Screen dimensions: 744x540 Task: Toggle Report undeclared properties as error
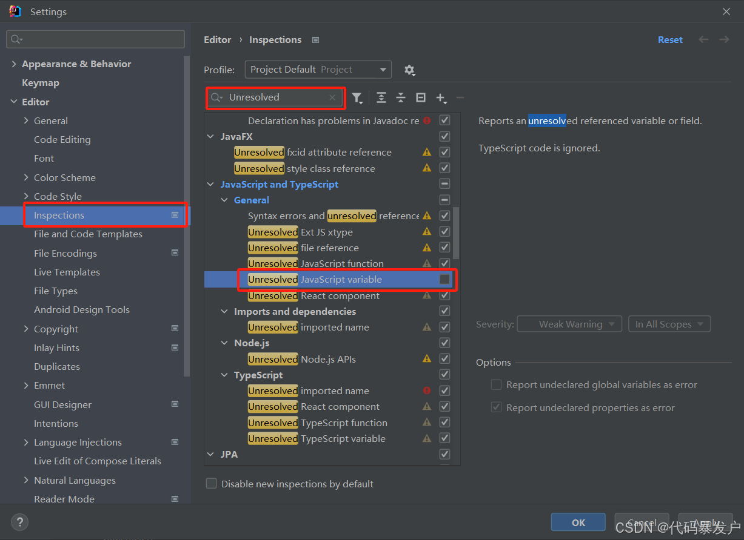tap(497, 408)
